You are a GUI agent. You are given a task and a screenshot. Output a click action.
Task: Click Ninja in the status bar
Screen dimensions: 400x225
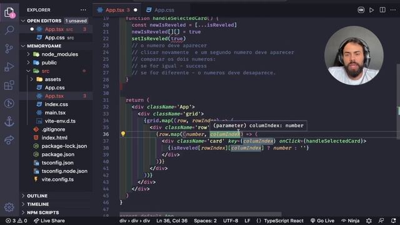point(350,221)
